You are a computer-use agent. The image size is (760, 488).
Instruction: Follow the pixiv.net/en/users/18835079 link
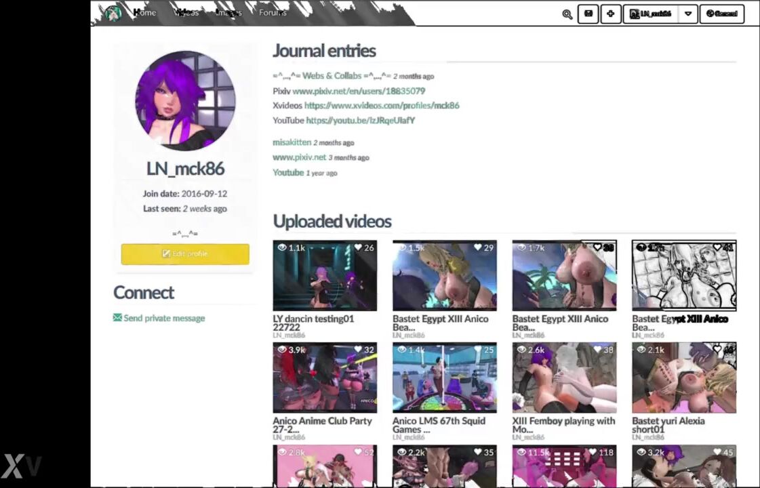pyautogui.click(x=359, y=91)
